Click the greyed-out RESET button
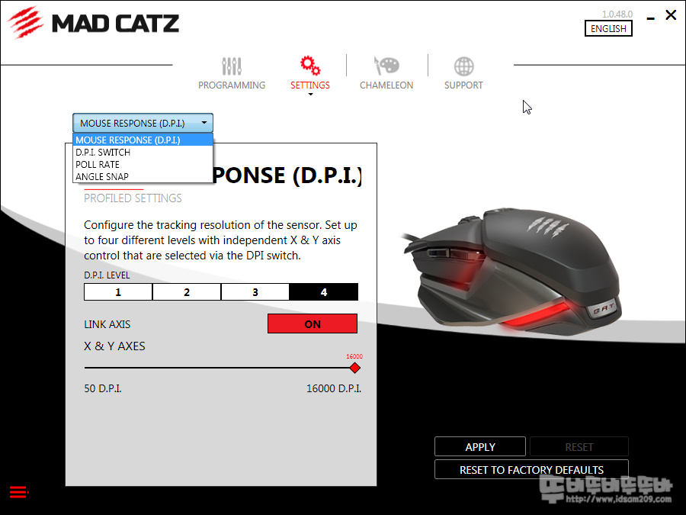The image size is (686, 515). tap(579, 446)
